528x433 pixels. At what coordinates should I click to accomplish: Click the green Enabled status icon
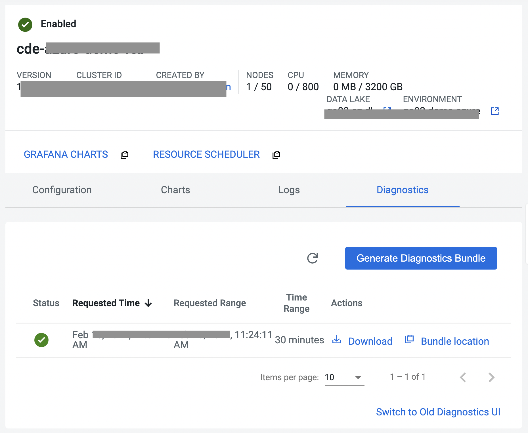click(25, 25)
